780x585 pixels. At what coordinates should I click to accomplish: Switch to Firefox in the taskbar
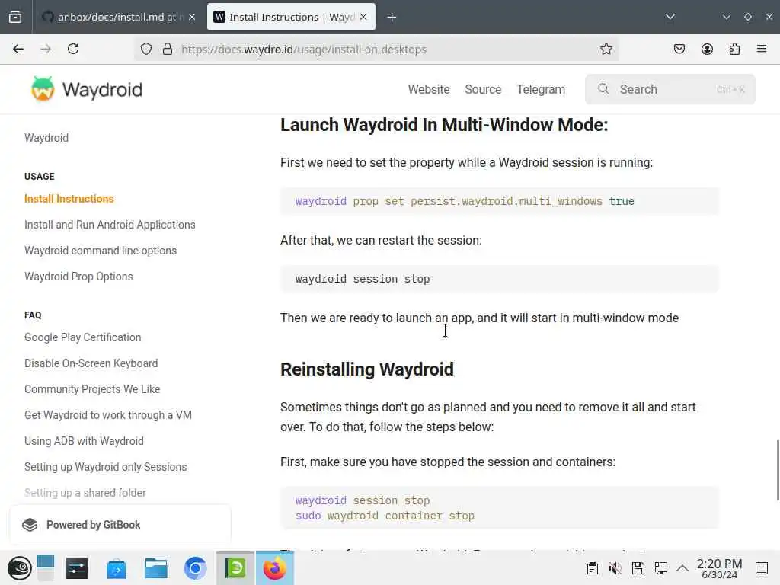click(x=274, y=568)
